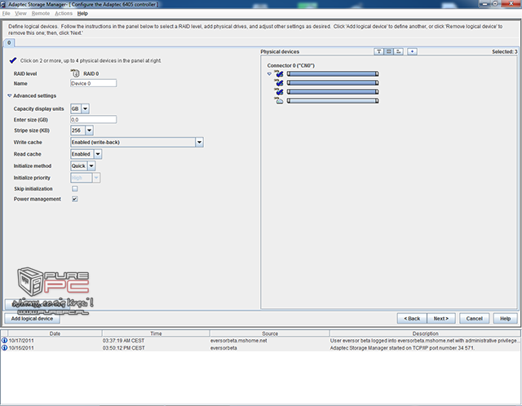Sort the event log by Date column
This screenshot has width=522, height=406.
[x=55, y=333]
